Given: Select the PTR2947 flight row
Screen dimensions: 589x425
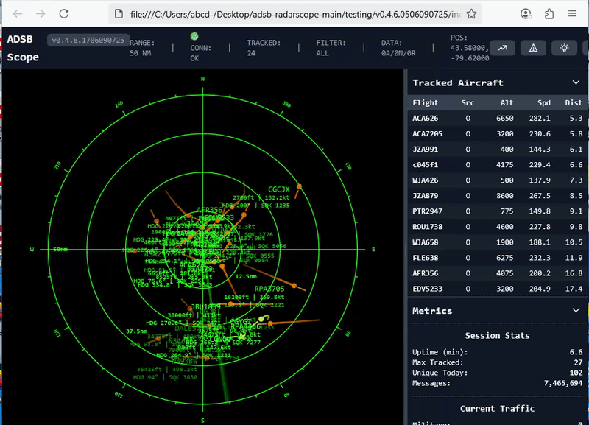Looking at the screenshot, I should pyautogui.click(x=498, y=211).
